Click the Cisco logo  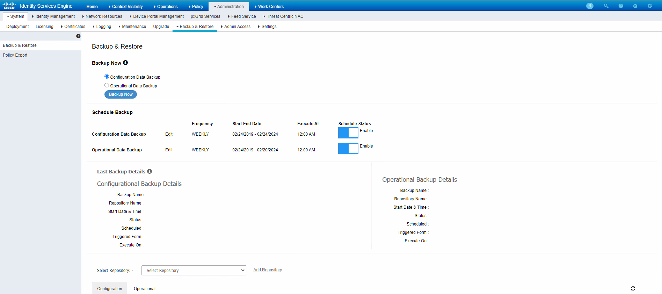pyautogui.click(x=9, y=6)
